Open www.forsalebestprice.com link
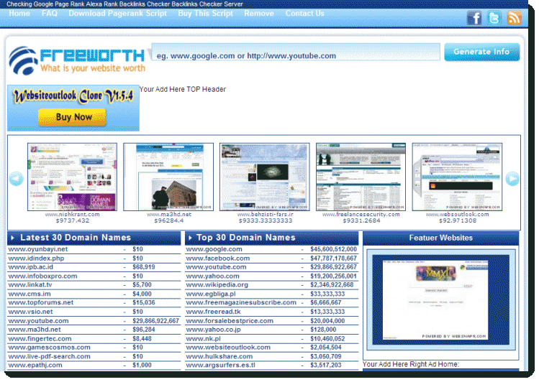The image size is (539, 382). point(230,321)
